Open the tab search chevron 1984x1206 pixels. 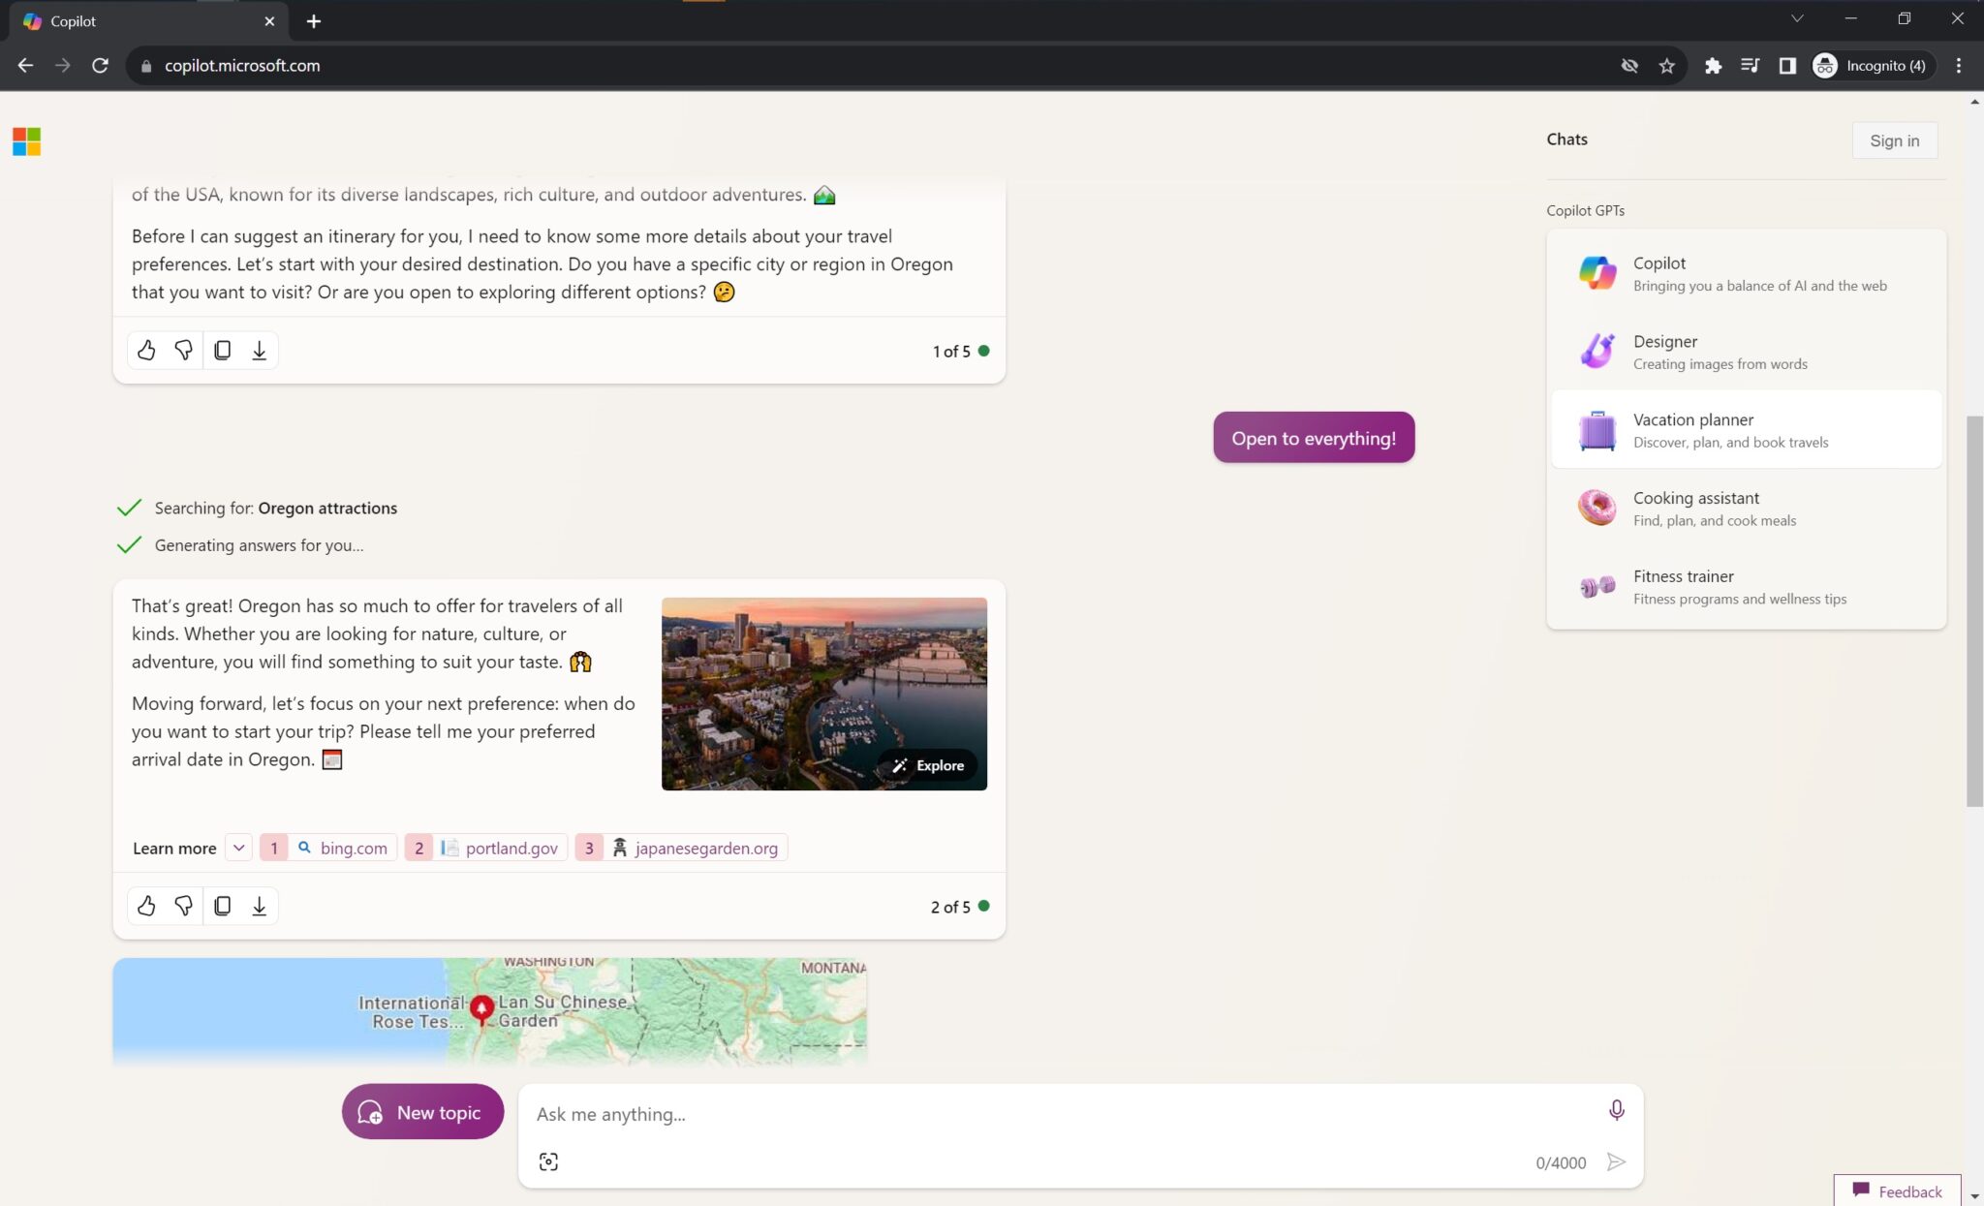point(1799,19)
